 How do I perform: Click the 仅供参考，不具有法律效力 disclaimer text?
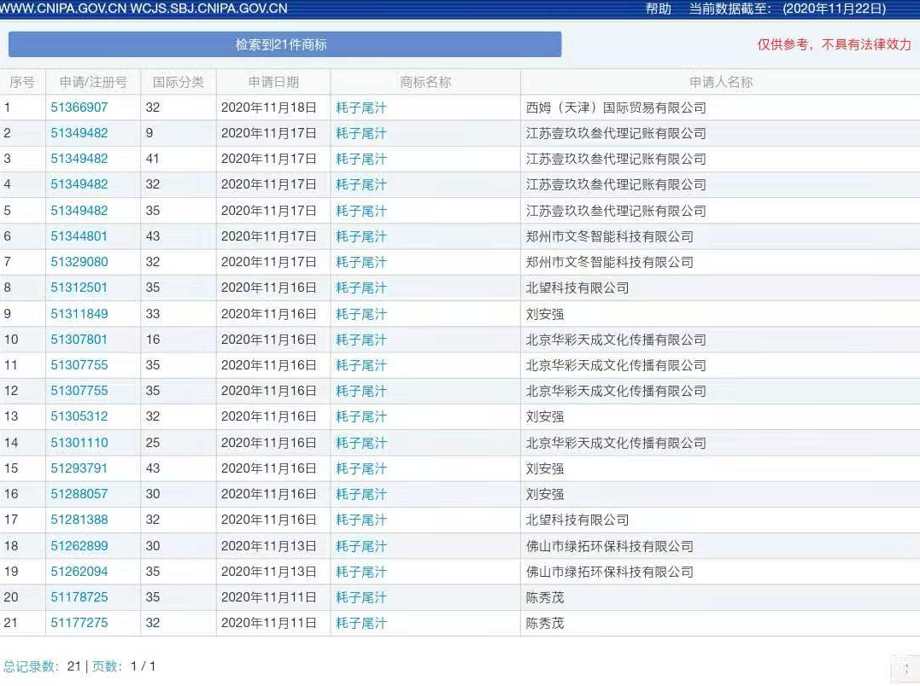pyautogui.click(x=834, y=44)
